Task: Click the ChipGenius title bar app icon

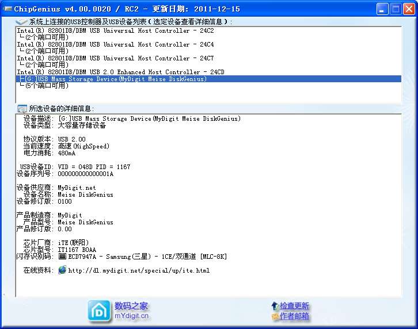Action: tap(7, 9)
